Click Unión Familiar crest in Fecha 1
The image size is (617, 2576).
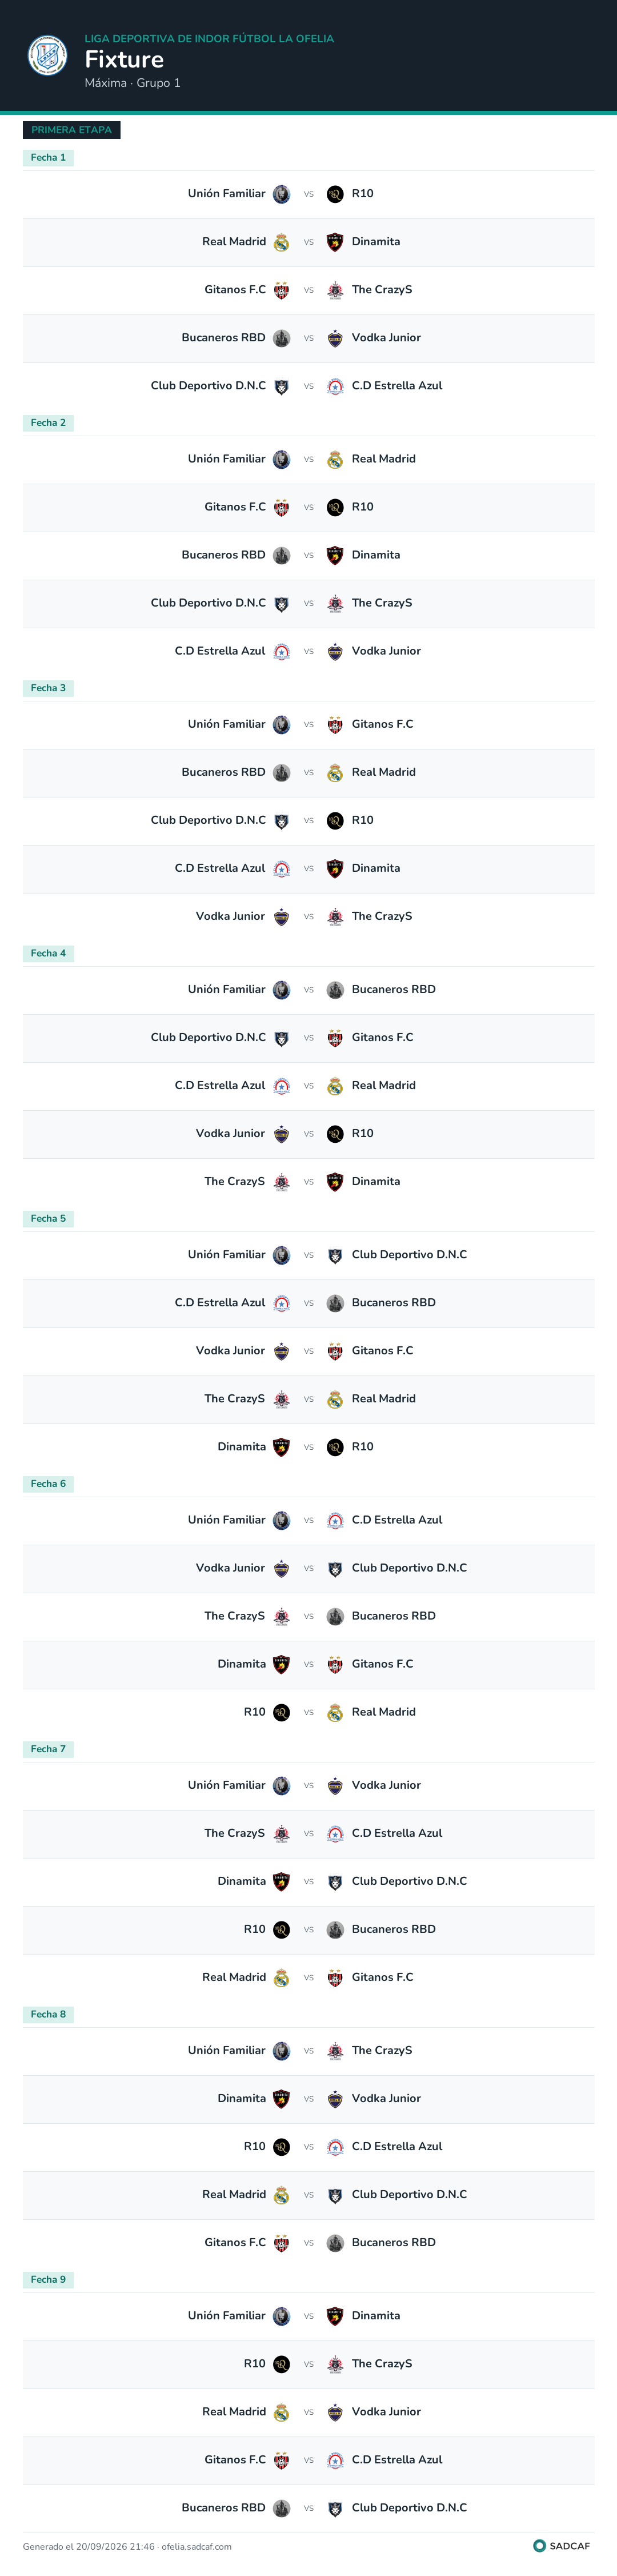coord(282,194)
